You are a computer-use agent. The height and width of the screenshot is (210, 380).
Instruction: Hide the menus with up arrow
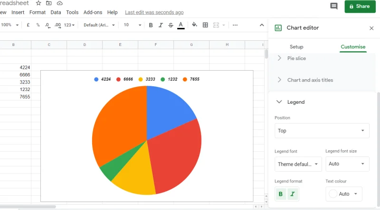(262, 25)
